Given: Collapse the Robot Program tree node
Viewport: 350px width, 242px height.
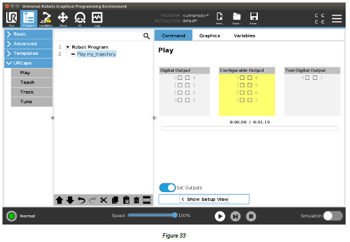Looking at the screenshot, I should coord(68,47).
